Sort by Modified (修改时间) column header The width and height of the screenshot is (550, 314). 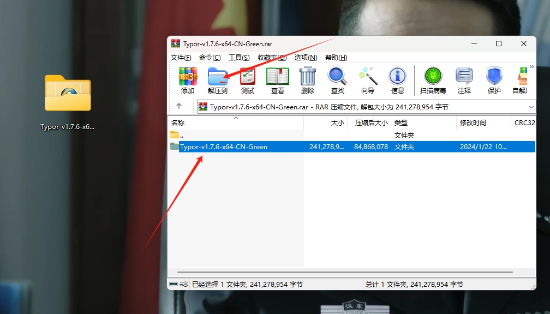(483, 123)
